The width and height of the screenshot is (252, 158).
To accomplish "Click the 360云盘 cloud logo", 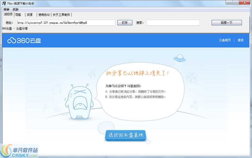I will coord(24,40).
